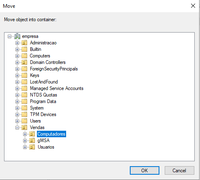Expand the Computadores sub-OU
The height and width of the screenshot is (180, 200).
tap(25, 134)
